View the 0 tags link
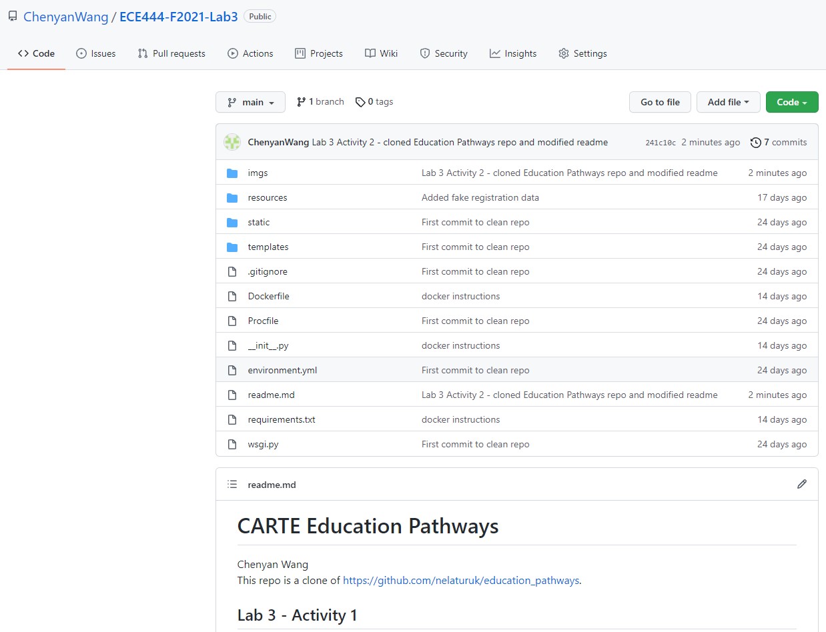Viewport: 826px width, 632px height. tap(374, 102)
